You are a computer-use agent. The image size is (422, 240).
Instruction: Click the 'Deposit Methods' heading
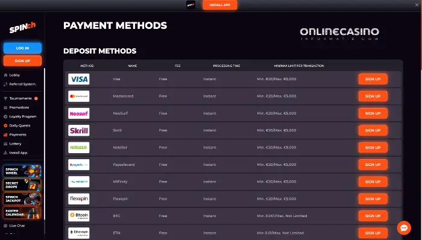(100, 51)
